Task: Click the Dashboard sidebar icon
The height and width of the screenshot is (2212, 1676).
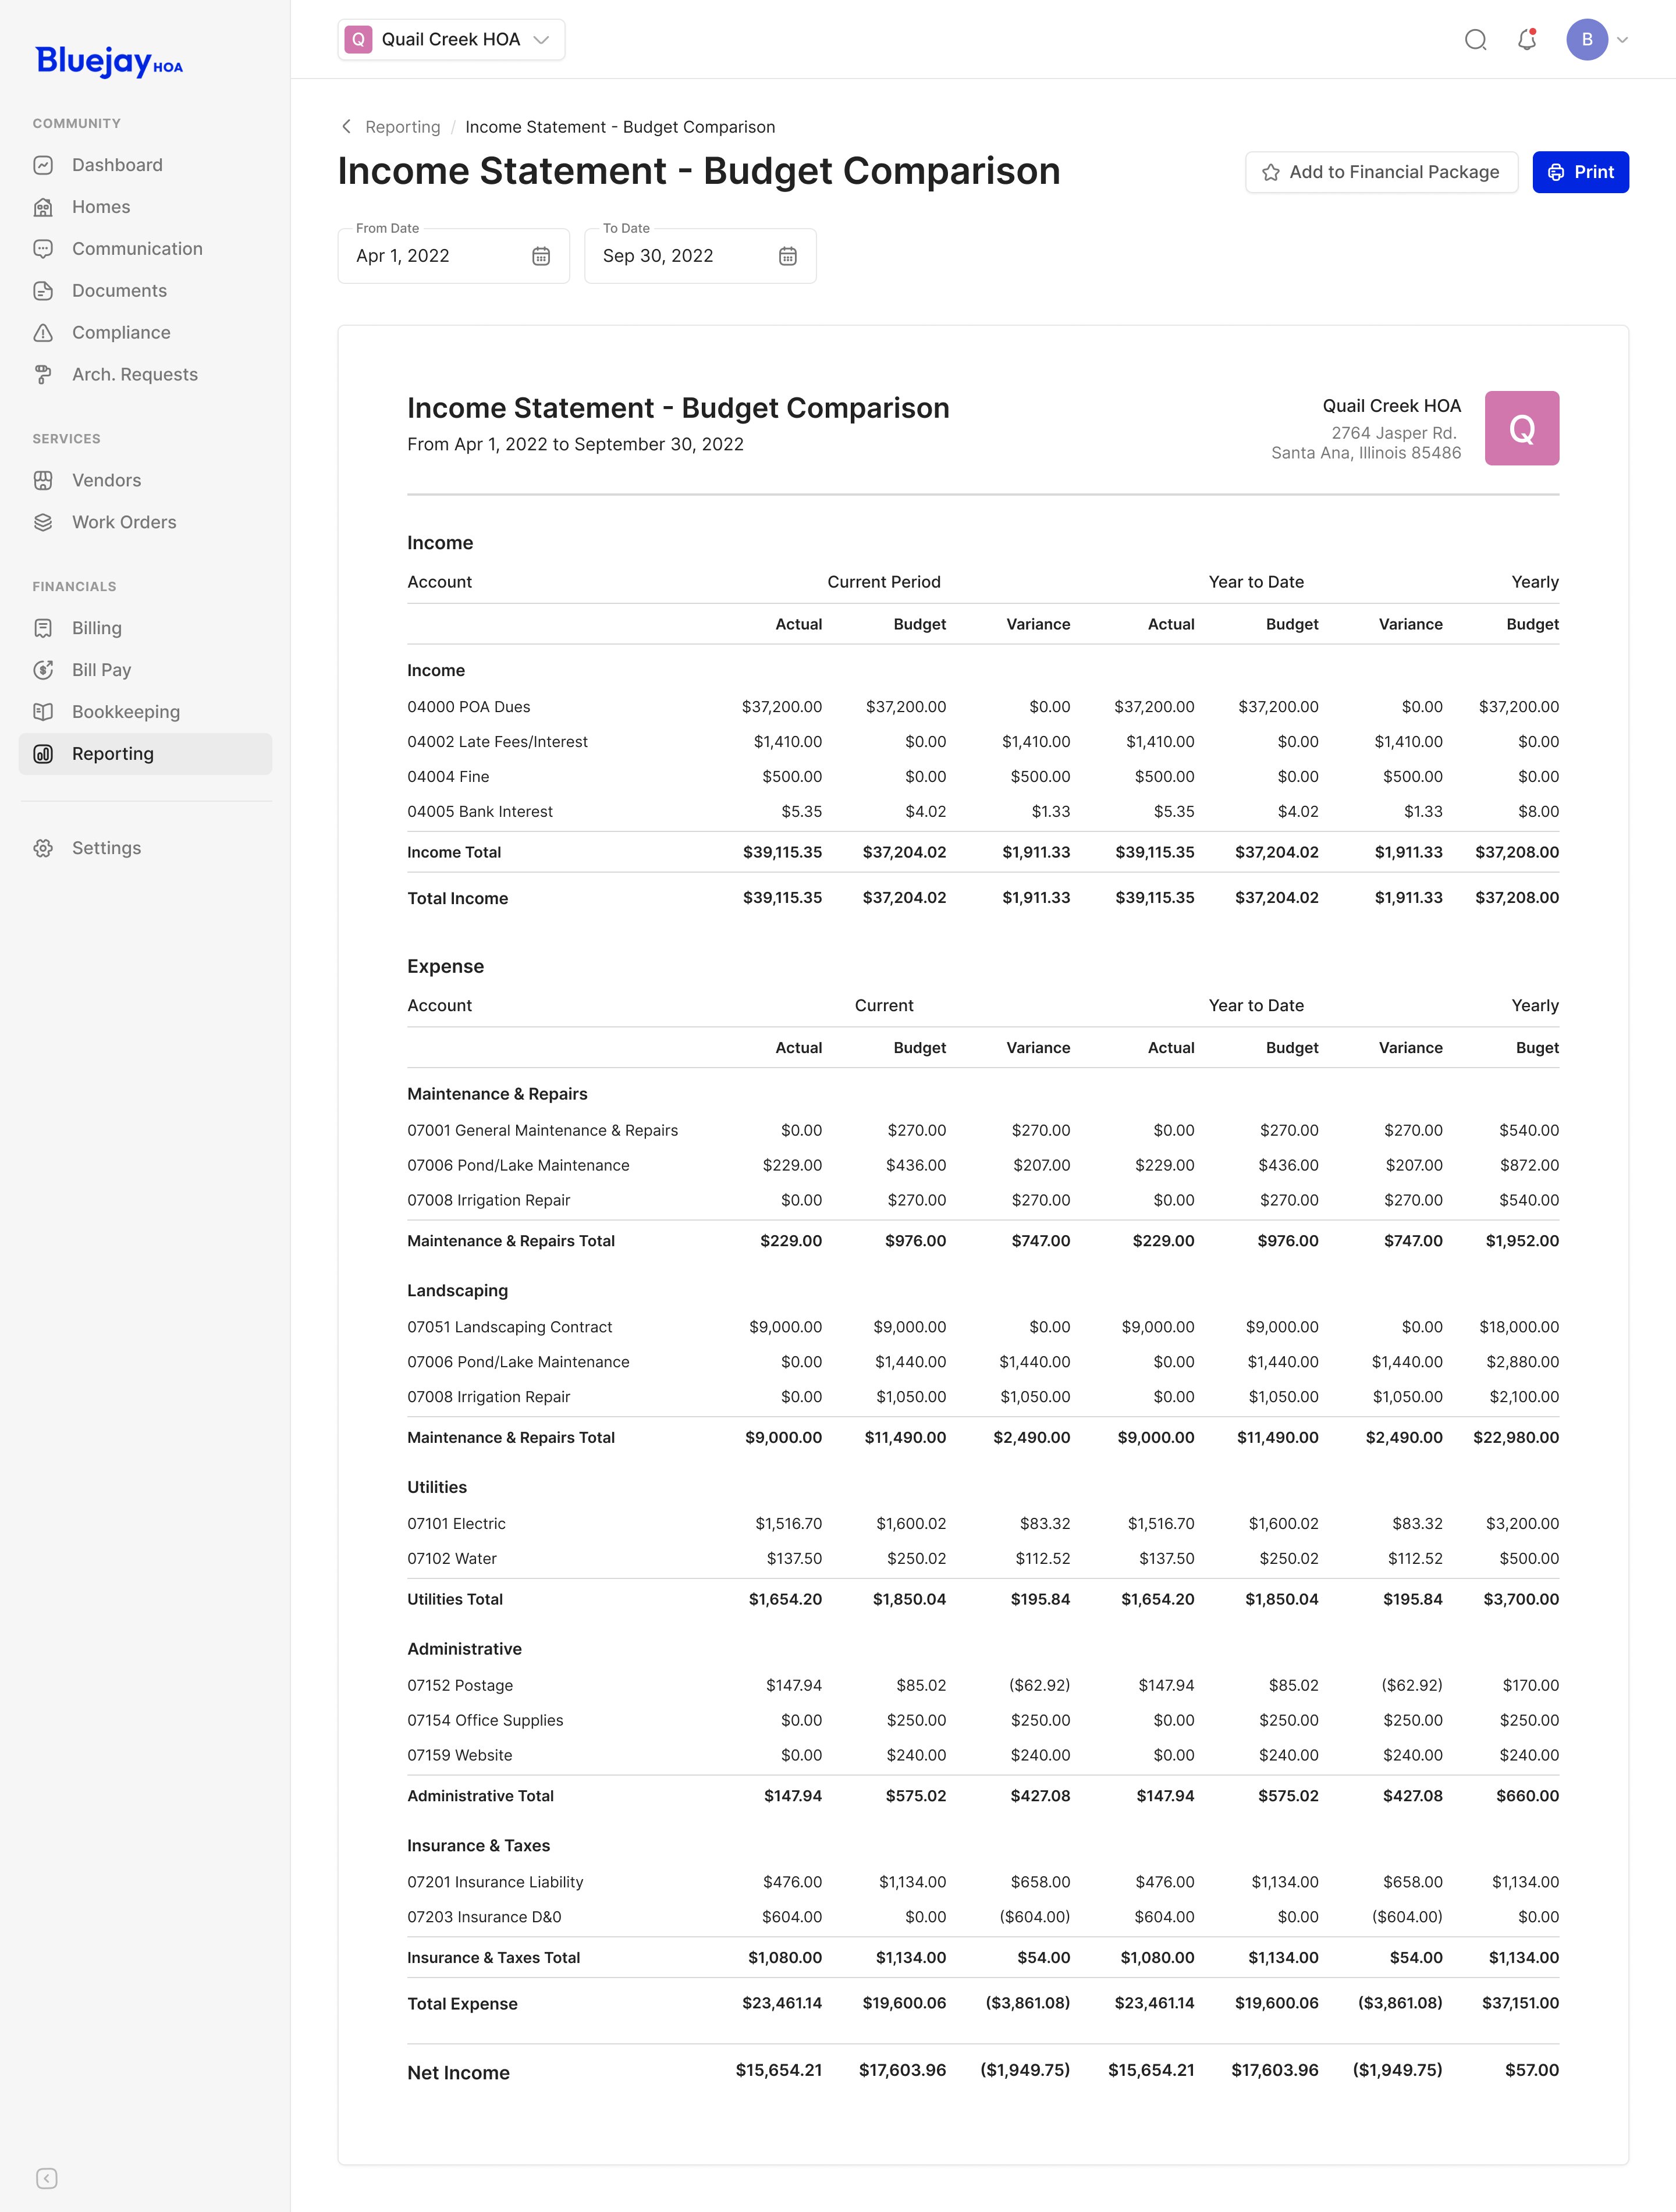Action: 43,165
